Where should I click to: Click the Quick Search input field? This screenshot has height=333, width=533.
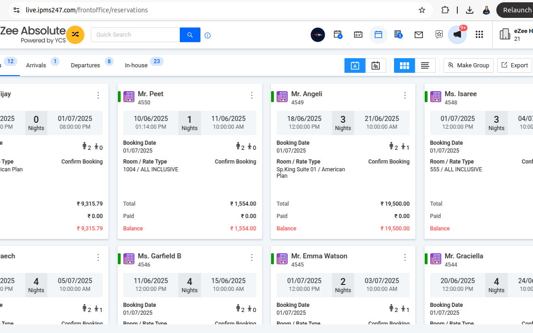[135, 35]
